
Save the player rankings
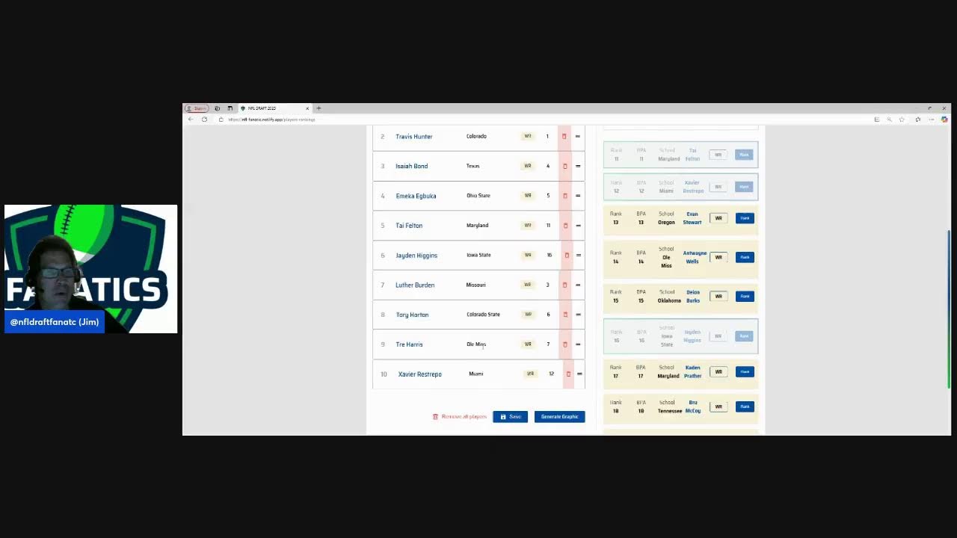[510, 417]
